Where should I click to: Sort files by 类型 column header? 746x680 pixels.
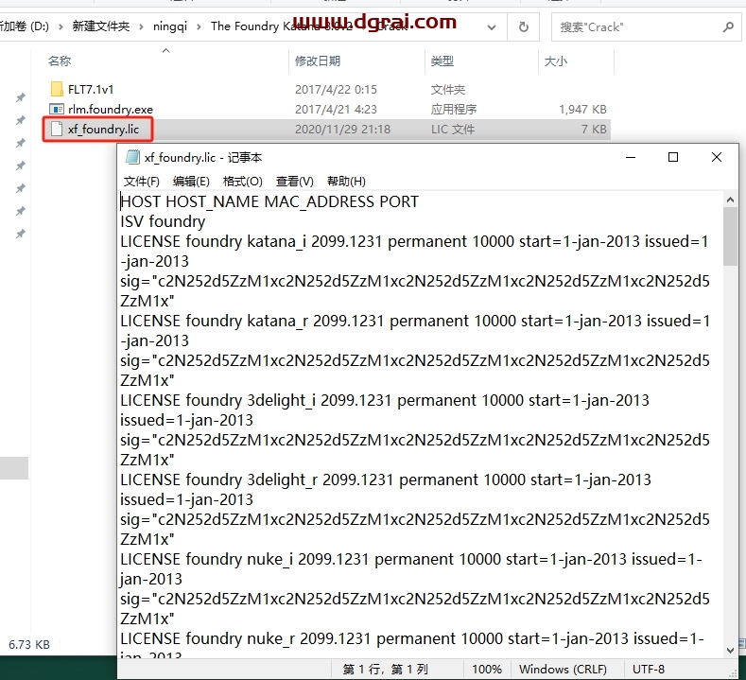(442, 61)
